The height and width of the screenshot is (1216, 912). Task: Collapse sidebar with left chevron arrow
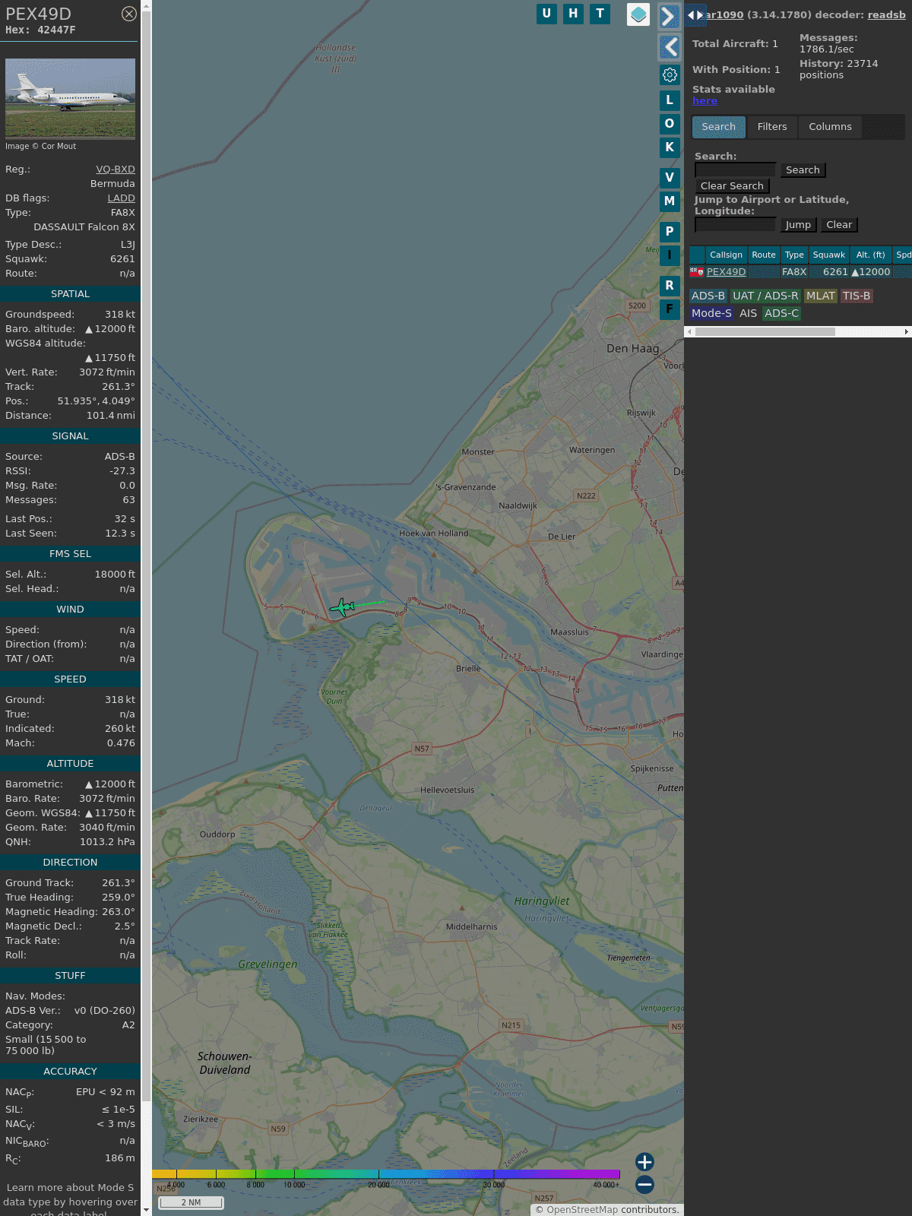(x=669, y=47)
